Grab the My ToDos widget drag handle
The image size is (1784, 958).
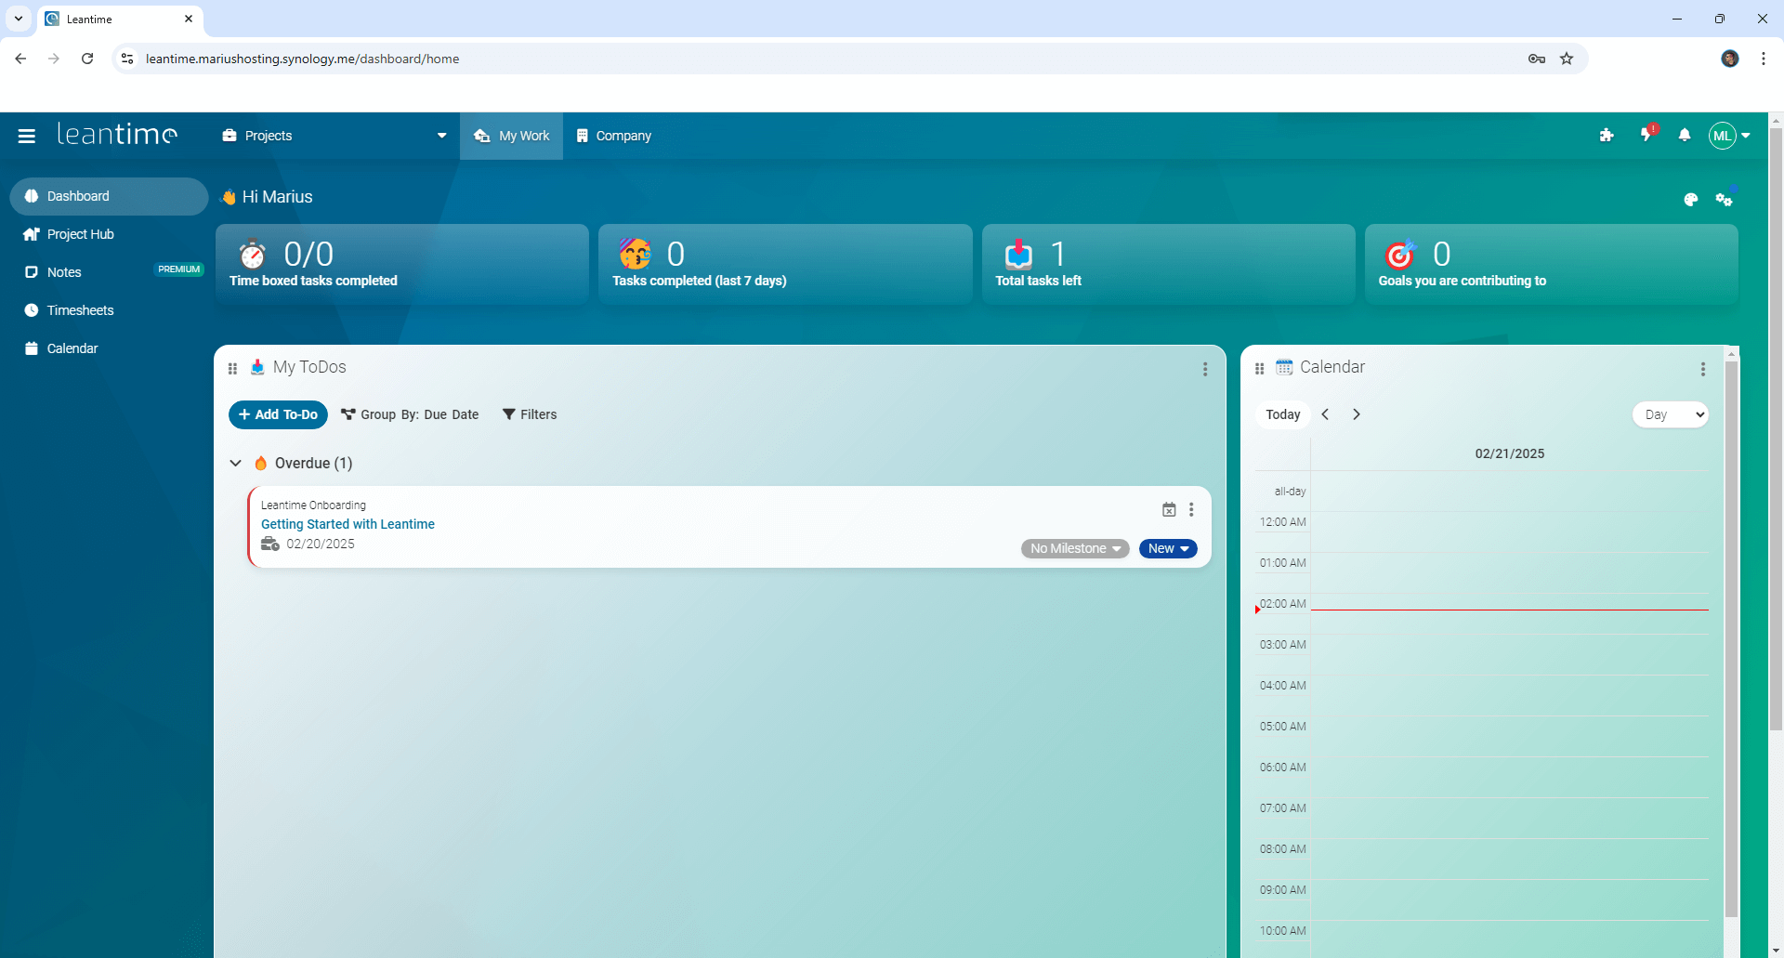point(232,369)
